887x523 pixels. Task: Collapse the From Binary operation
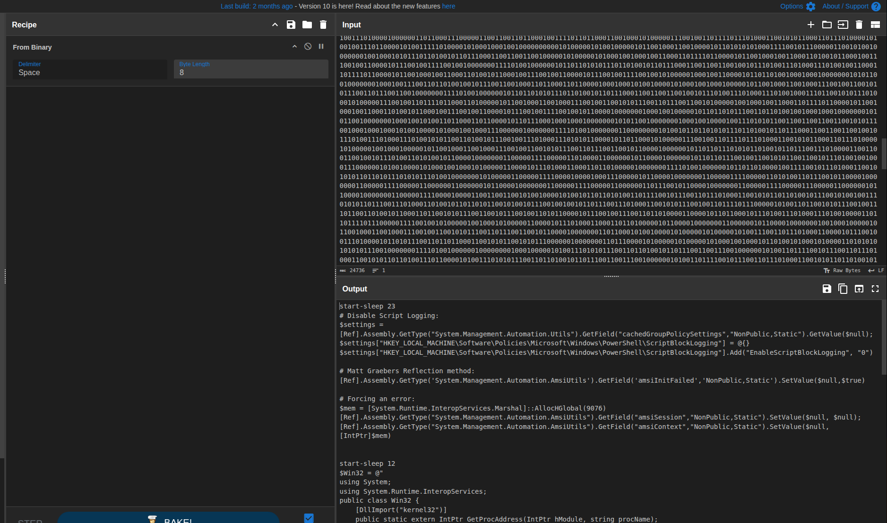(x=294, y=46)
